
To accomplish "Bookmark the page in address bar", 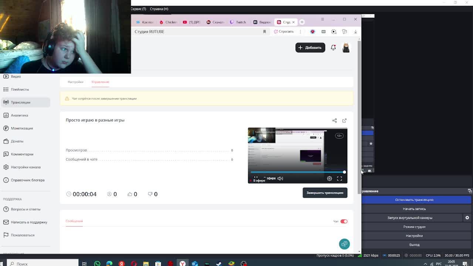I will click(265, 32).
